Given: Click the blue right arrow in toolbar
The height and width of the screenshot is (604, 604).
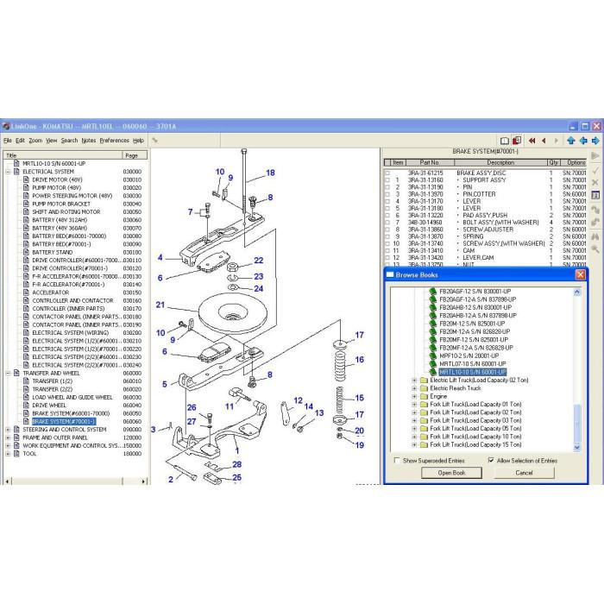Looking at the screenshot, I should (x=595, y=141).
